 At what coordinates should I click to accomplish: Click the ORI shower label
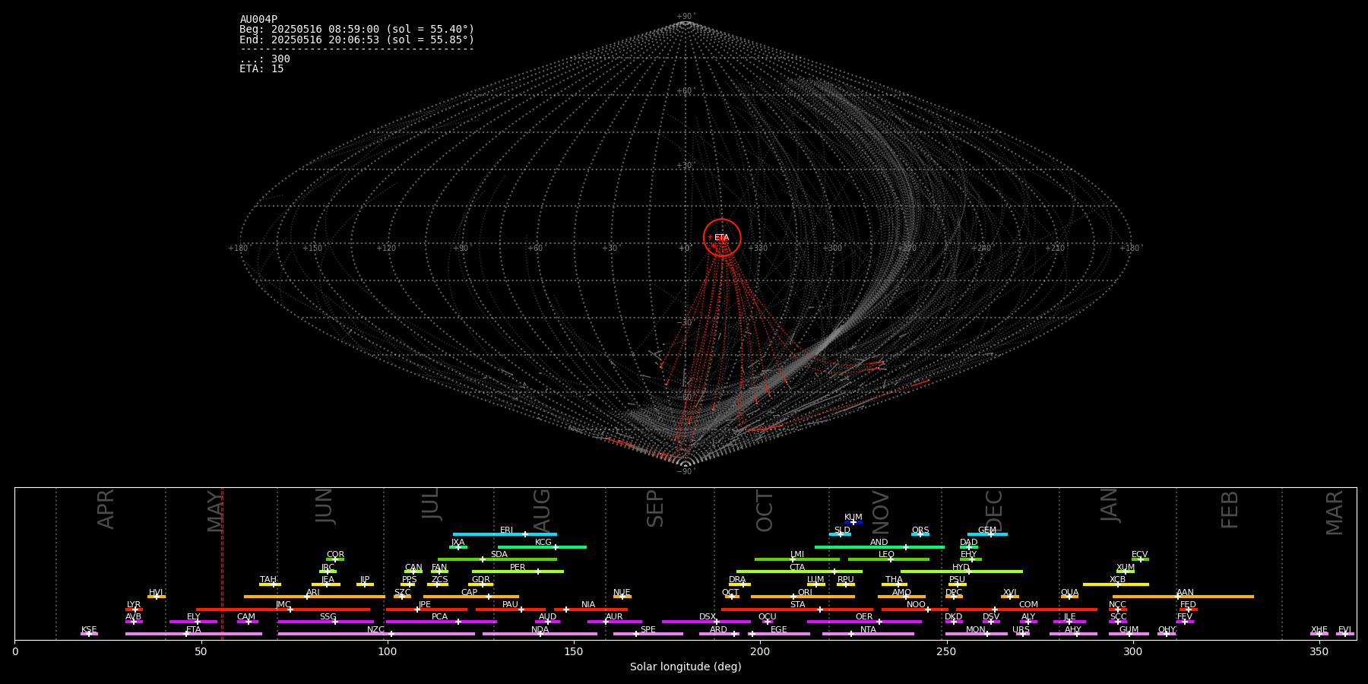point(805,593)
